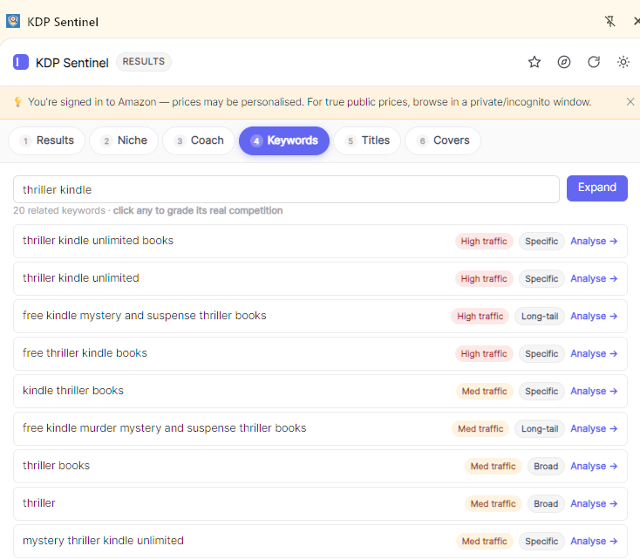Image resolution: width=640 pixels, height=560 pixels.
Task: Click Long-tail tag on 'free kindle murder mystery' row
Action: [x=540, y=429]
